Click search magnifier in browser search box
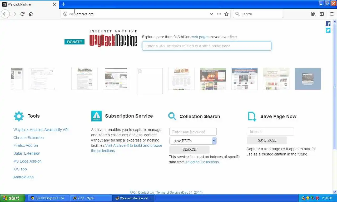 [x=237, y=14]
